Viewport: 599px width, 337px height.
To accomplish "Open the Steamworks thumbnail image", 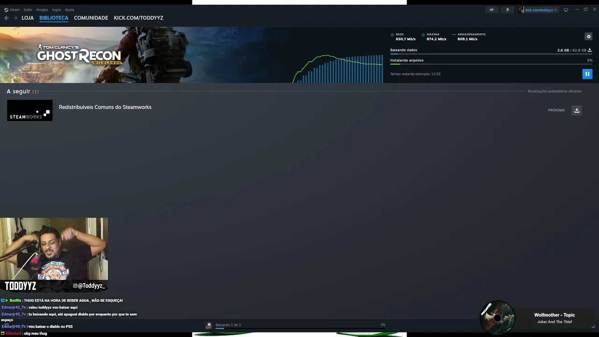I will point(29,110).
